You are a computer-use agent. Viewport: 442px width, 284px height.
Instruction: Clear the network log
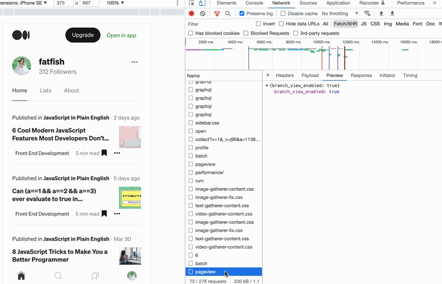(x=202, y=14)
